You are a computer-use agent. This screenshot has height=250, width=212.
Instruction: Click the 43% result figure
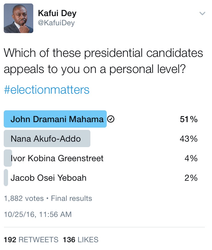click(x=188, y=139)
